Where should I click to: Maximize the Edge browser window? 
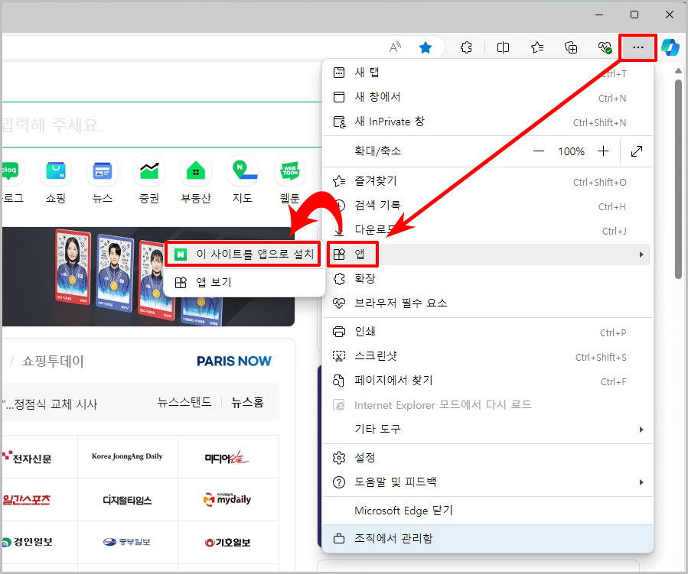[634, 15]
